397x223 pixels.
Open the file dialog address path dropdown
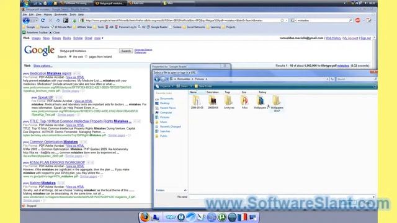(328, 79)
